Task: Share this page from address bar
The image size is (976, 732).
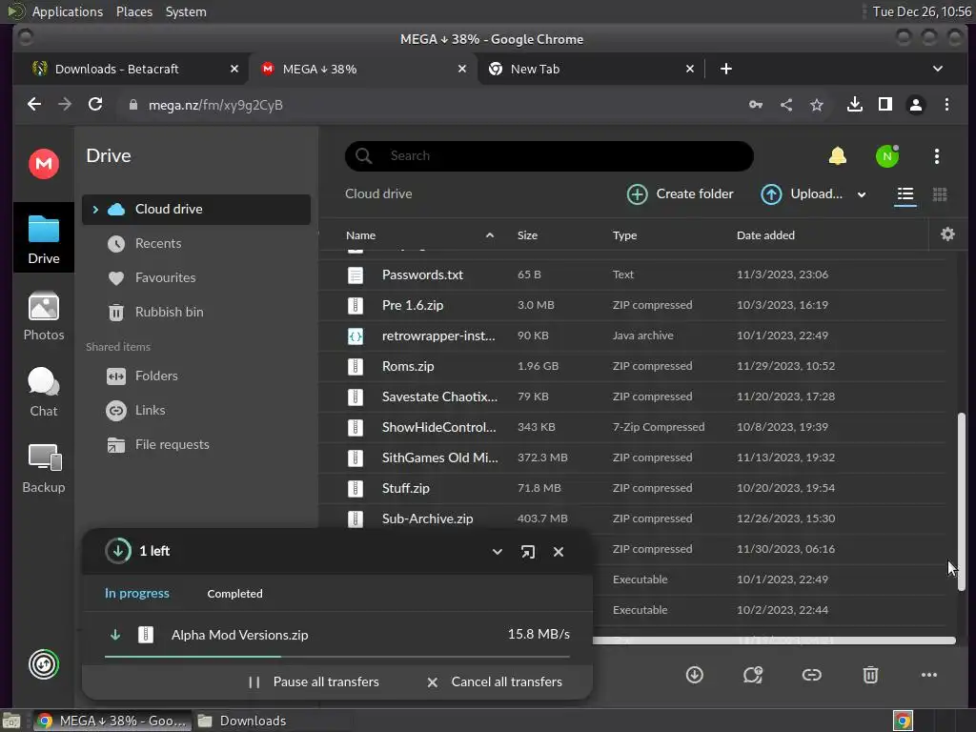Action: click(786, 105)
